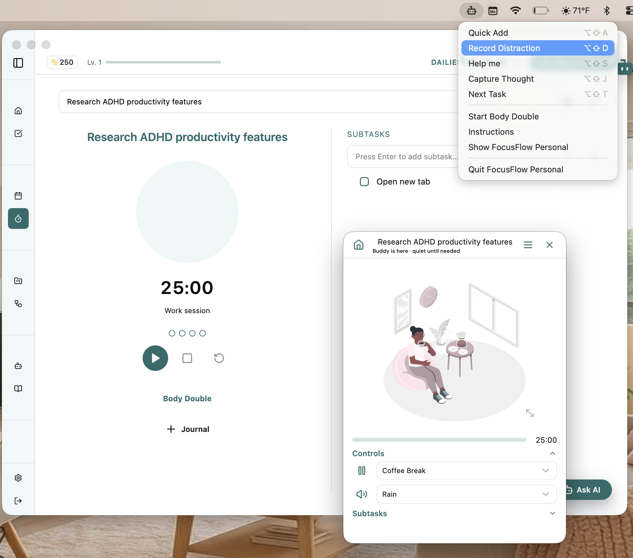Image resolution: width=633 pixels, height=558 pixels.
Task: Toggle the sidebar panel icon
Action: click(x=18, y=63)
